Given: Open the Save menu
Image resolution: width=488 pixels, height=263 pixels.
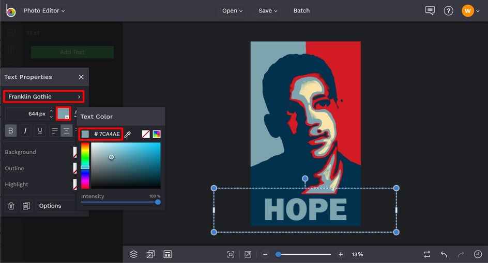Looking at the screenshot, I should pos(268,10).
